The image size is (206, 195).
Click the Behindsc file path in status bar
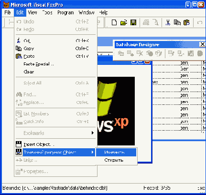click(55, 188)
